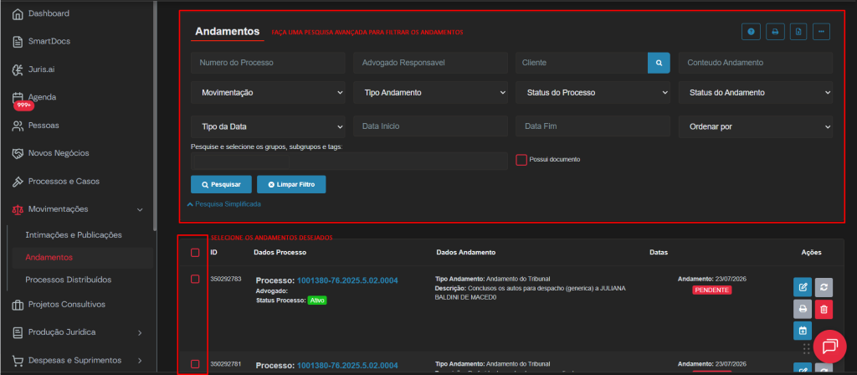Screen dimensions: 857x375
Task: Toggle the select-all checkbox in table header
Action: [195, 253]
